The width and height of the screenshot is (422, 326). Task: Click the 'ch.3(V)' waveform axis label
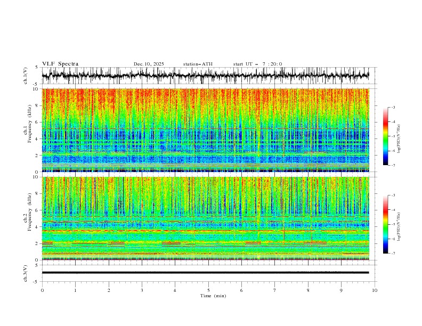(26, 273)
